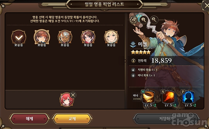Open the P passive blue silhouette skill
This screenshot has height=129, width=209.
188,97
